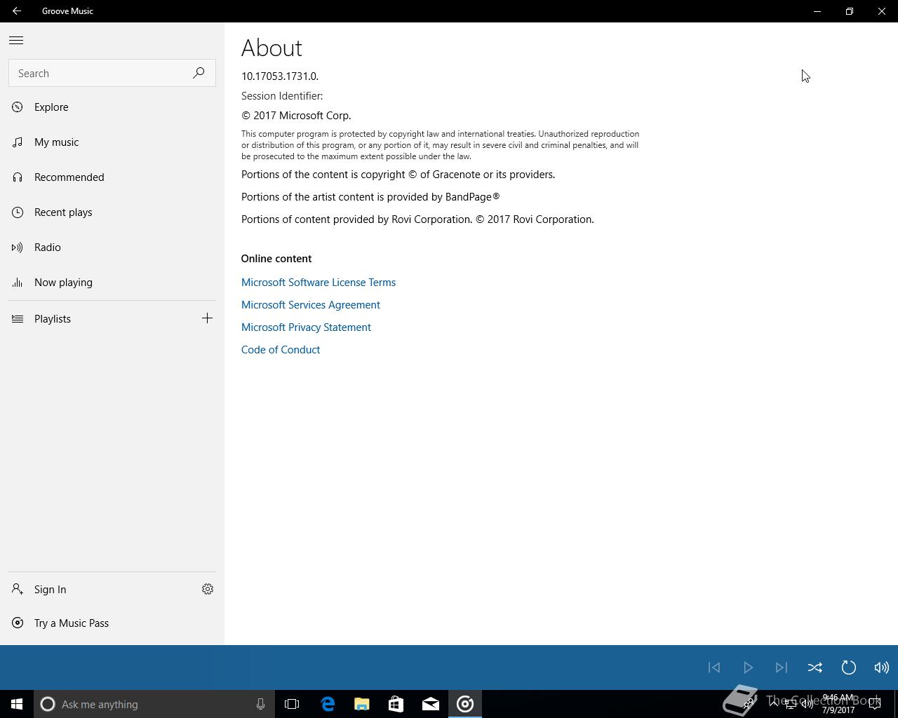This screenshot has height=718, width=898.
Task: Select Radio in sidebar
Action: (112, 248)
